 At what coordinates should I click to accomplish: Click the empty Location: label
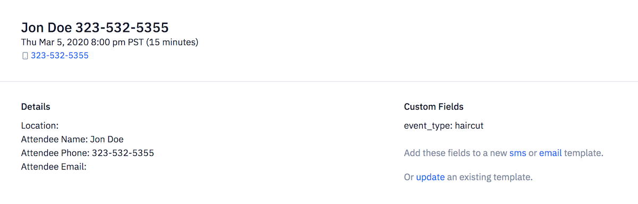tap(39, 126)
